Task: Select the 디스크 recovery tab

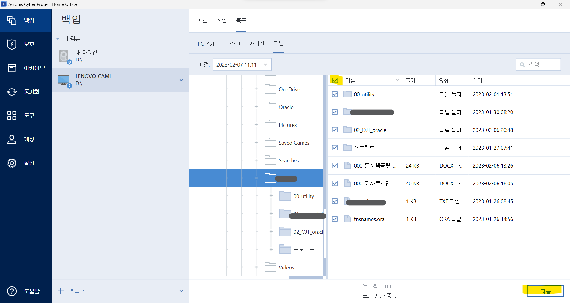Action: (232, 44)
